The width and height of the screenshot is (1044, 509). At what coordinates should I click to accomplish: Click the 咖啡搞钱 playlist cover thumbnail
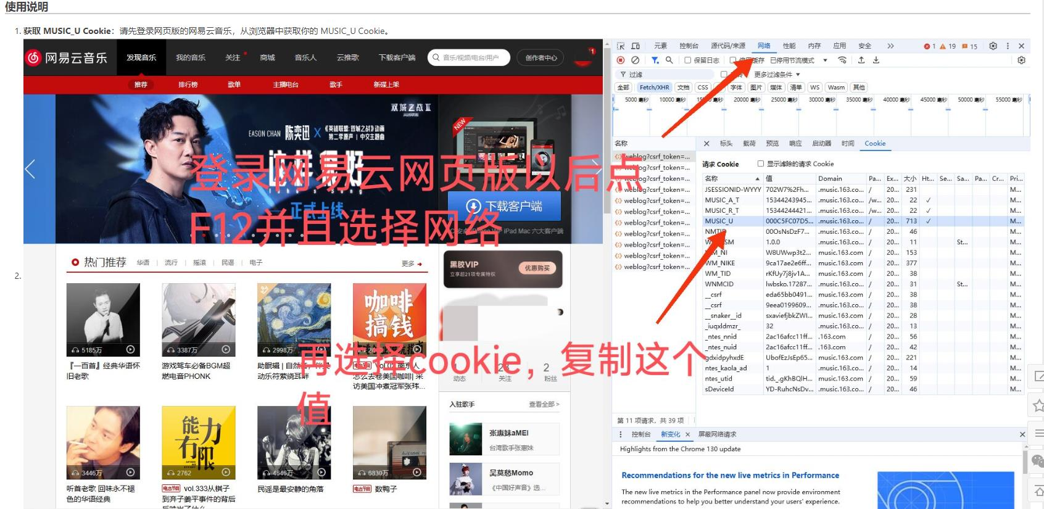click(389, 320)
